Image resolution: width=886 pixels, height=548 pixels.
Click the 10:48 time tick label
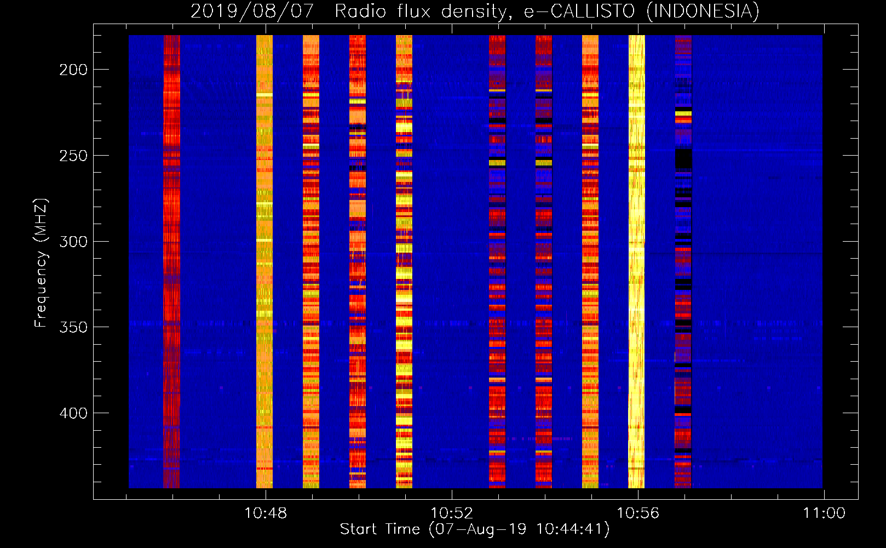(x=266, y=513)
